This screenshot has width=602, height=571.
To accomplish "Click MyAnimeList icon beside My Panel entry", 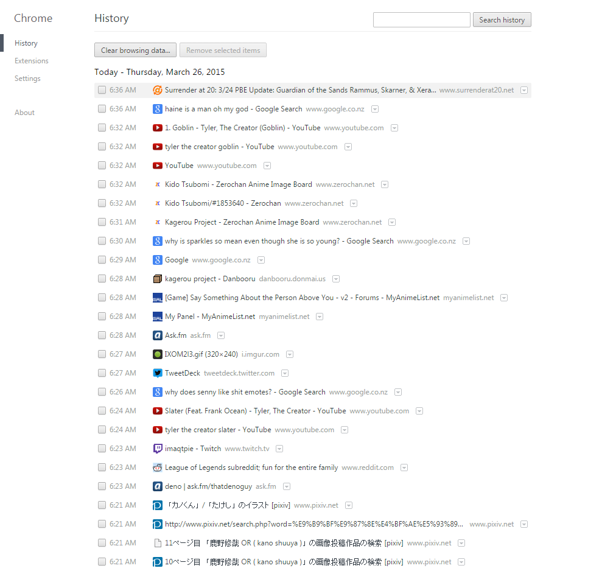I will [x=158, y=317].
